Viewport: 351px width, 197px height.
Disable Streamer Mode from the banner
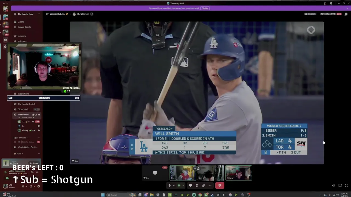tap(205, 8)
